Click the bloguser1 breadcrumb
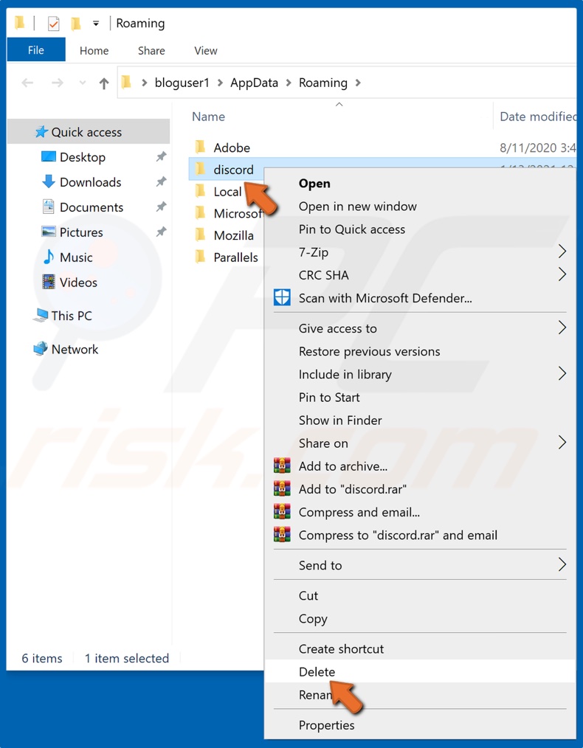Image resolution: width=583 pixels, height=748 pixels. [x=182, y=83]
